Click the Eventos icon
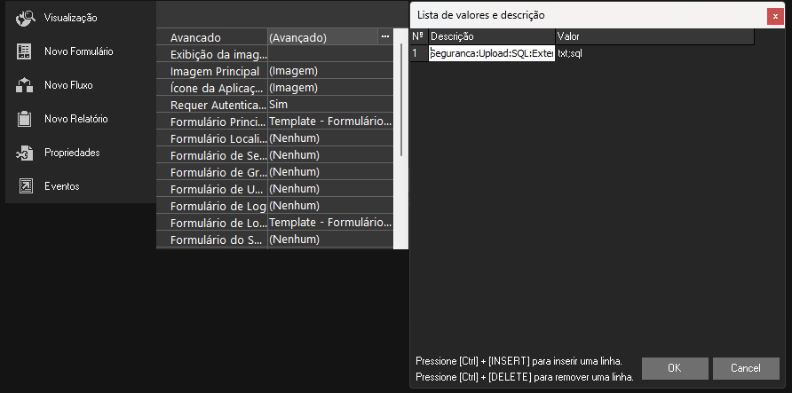The width and height of the screenshot is (792, 393). coord(25,186)
